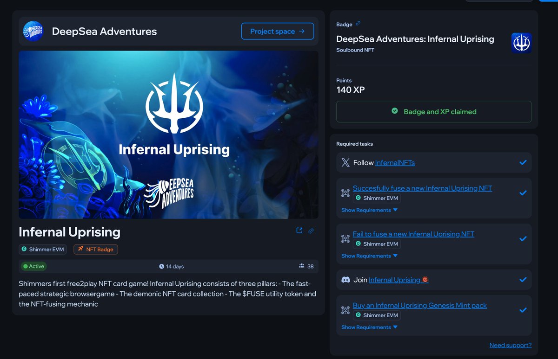Screen dimensions: 558x359
Task: Click the rocket icon in NFT Badge tag
Action: [80, 249]
